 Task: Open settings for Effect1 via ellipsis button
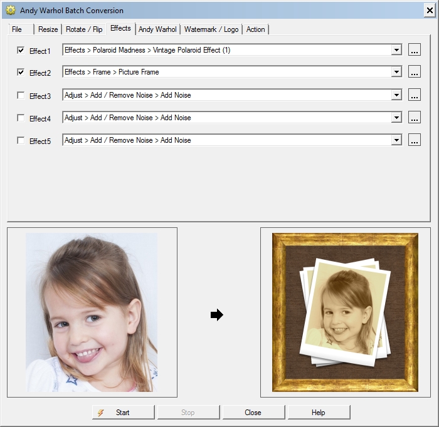coord(415,49)
